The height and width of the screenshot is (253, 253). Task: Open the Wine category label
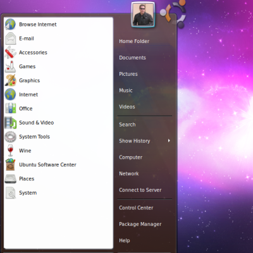pos(25,151)
